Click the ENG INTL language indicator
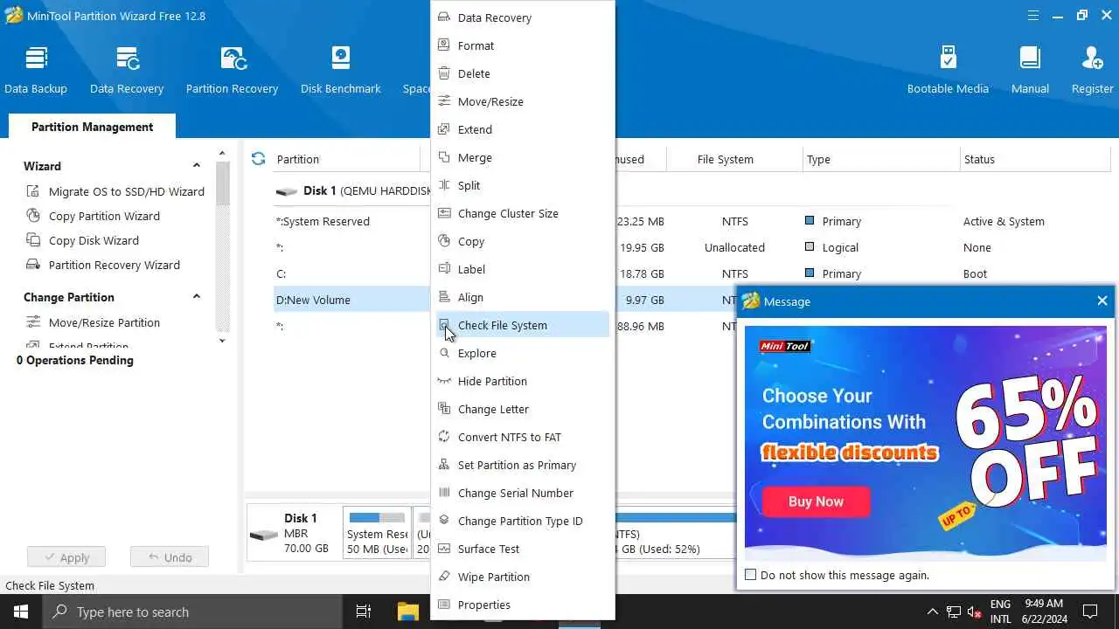This screenshot has height=629, width=1119. [1000, 612]
